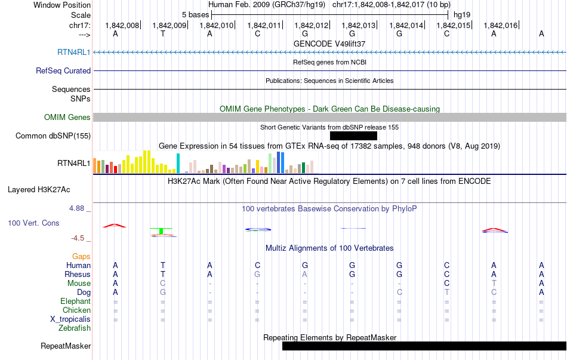Click the RepeatMasker track label
This screenshot has width=567, height=360.
pyautogui.click(x=66, y=346)
